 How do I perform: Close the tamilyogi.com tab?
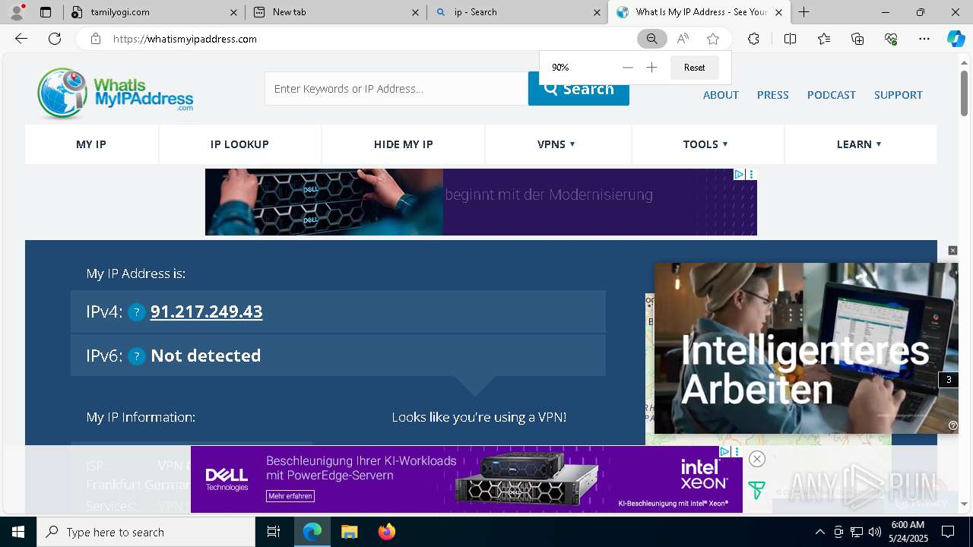coord(233,12)
